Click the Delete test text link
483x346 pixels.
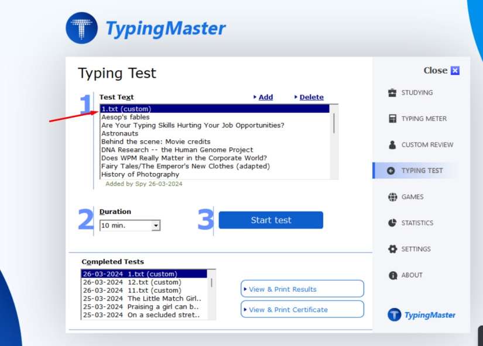tap(311, 97)
